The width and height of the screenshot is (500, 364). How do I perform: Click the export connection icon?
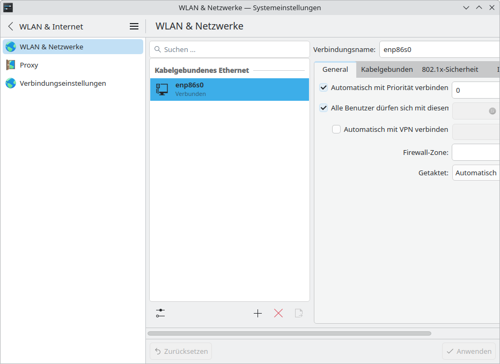tap(299, 313)
